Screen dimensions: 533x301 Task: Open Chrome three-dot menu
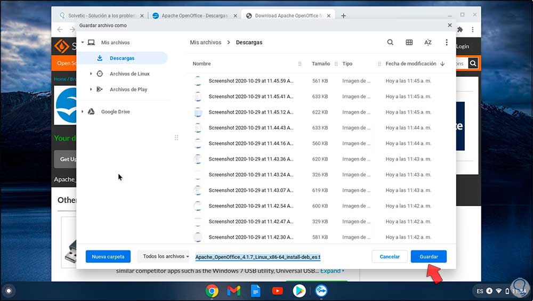[x=472, y=29]
